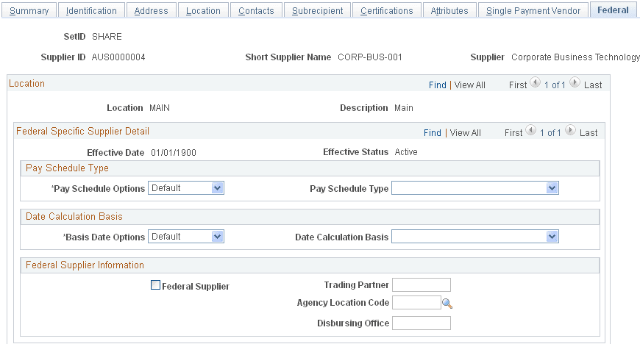This screenshot has height=344, width=640.
Task: Click View All in Location section
Action: coord(470,85)
